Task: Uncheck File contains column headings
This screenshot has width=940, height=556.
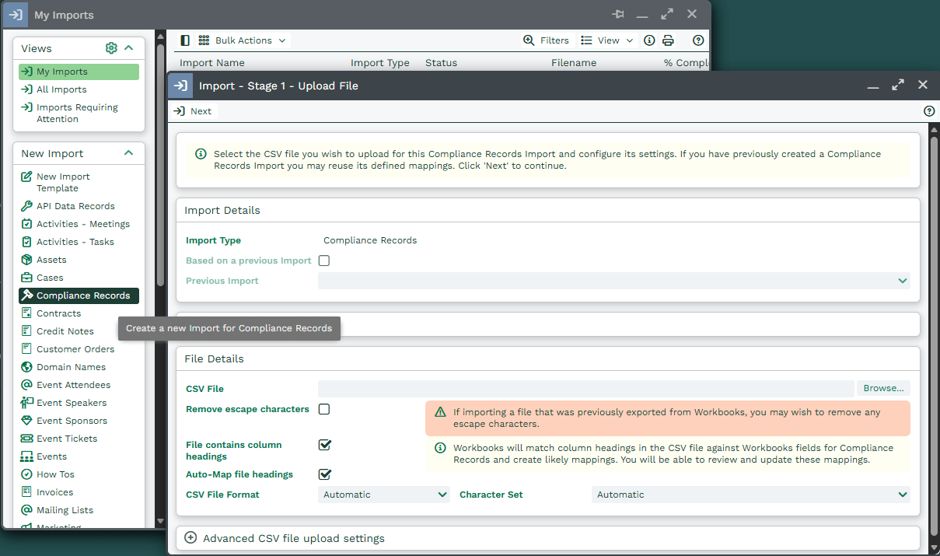Action: click(x=325, y=445)
